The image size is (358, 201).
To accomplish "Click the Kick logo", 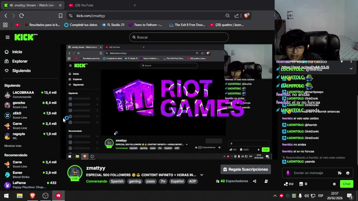I will [x=26, y=37].
